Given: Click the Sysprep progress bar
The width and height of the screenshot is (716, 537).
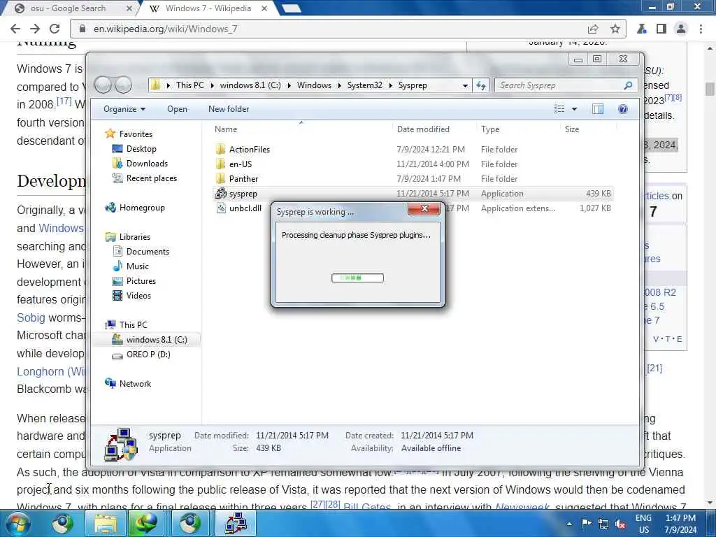Looking at the screenshot, I should [x=357, y=278].
